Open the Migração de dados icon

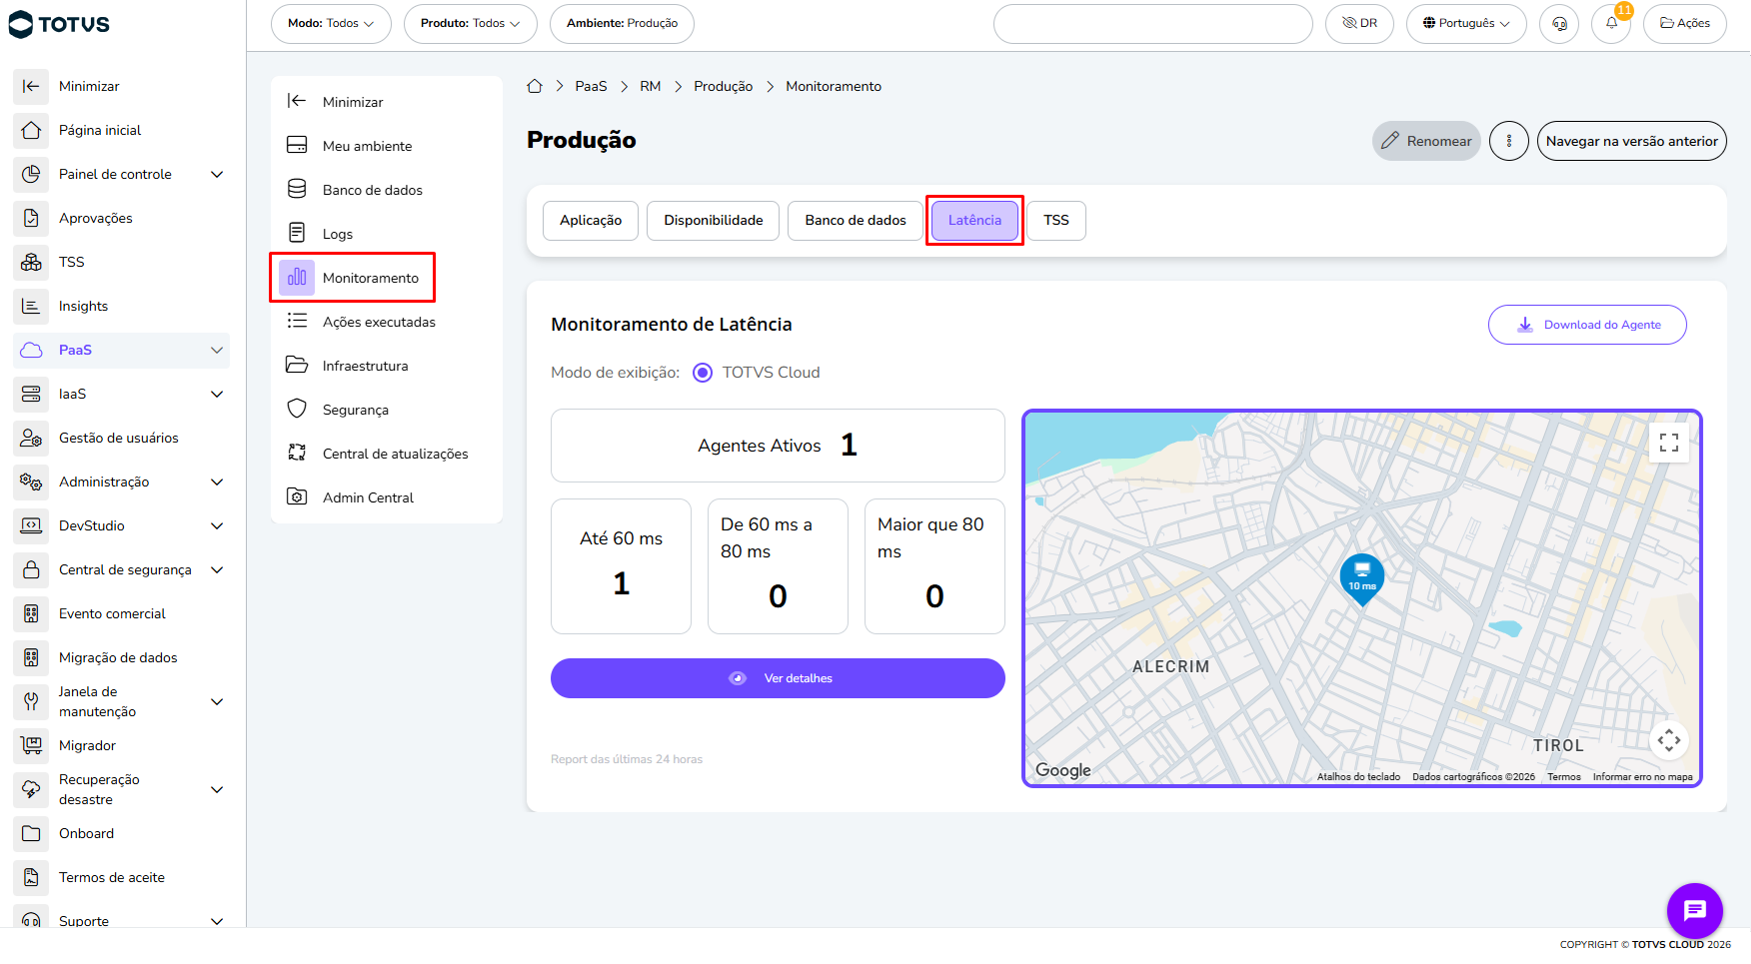pos(31,657)
